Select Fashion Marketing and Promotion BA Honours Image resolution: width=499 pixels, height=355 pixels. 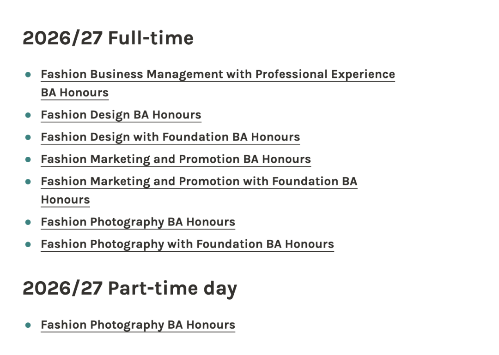[x=176, y=159]
